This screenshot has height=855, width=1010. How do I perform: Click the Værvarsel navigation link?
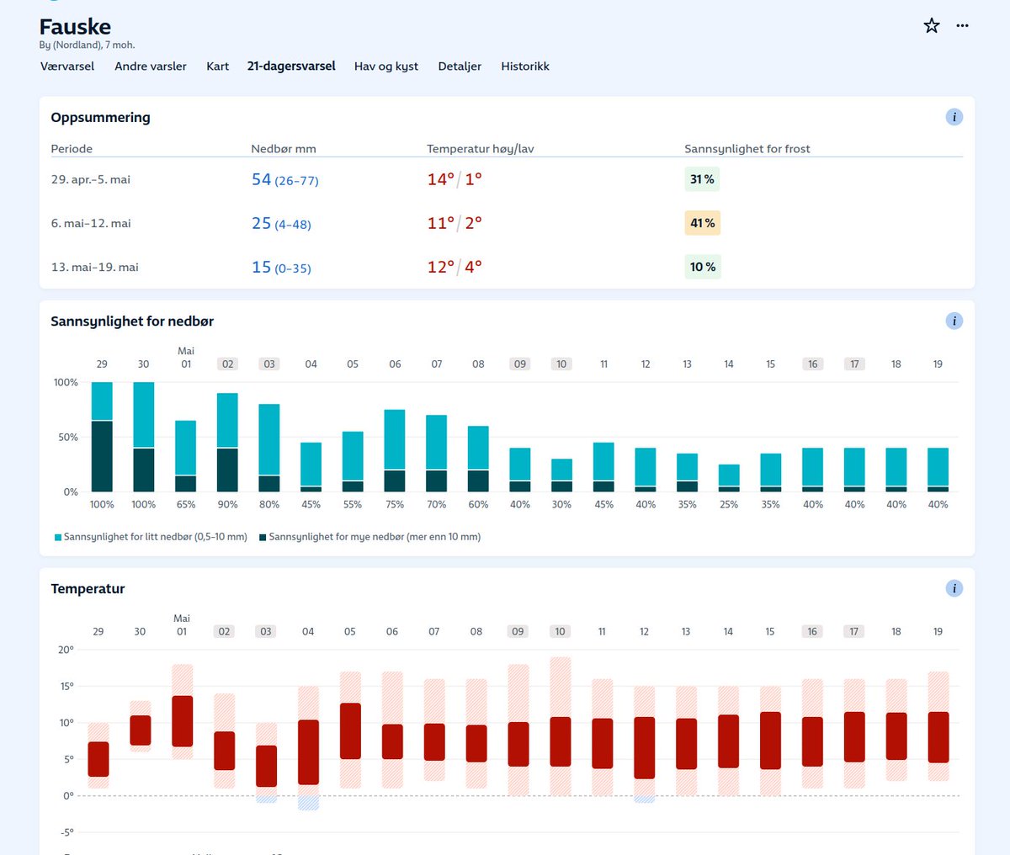coord(67,66)
